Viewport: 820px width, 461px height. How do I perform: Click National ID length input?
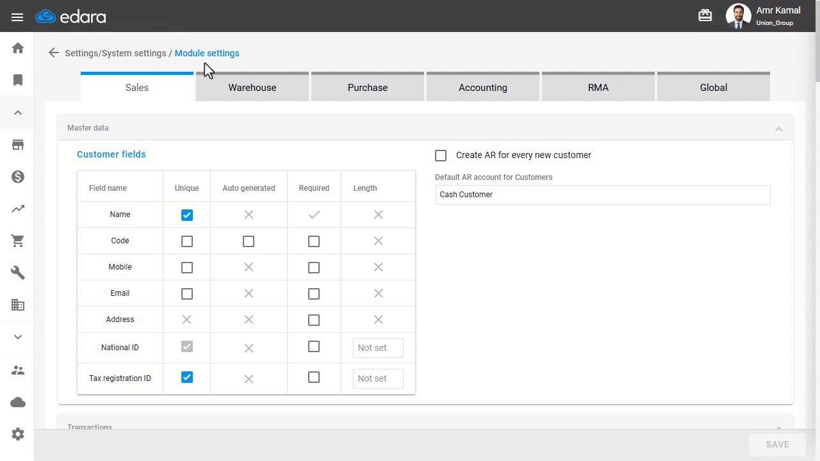378,348
